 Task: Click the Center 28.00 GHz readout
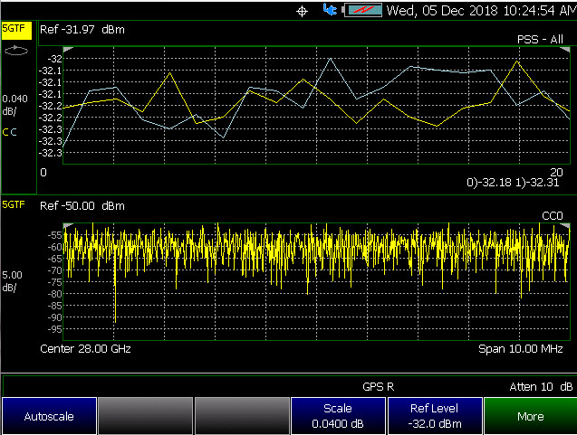click(x=85, y=349)
